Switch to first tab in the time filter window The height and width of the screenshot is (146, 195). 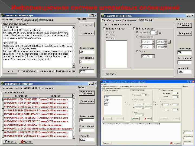pos(112,20)
